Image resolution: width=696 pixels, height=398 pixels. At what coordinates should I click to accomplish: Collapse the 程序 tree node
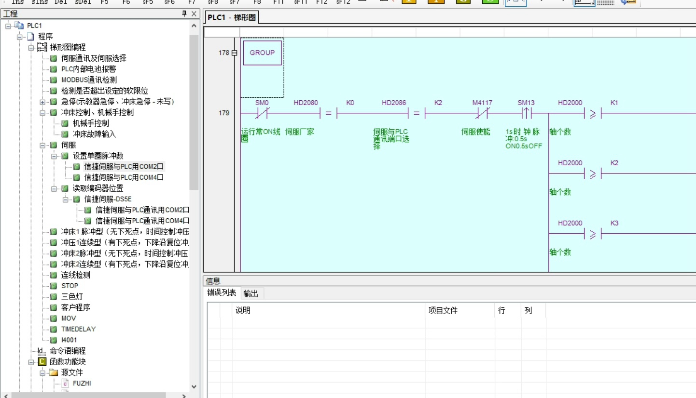coord(20,37)
